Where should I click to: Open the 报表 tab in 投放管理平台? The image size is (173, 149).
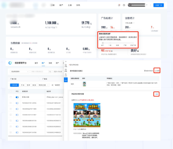(x=50, y=63)
